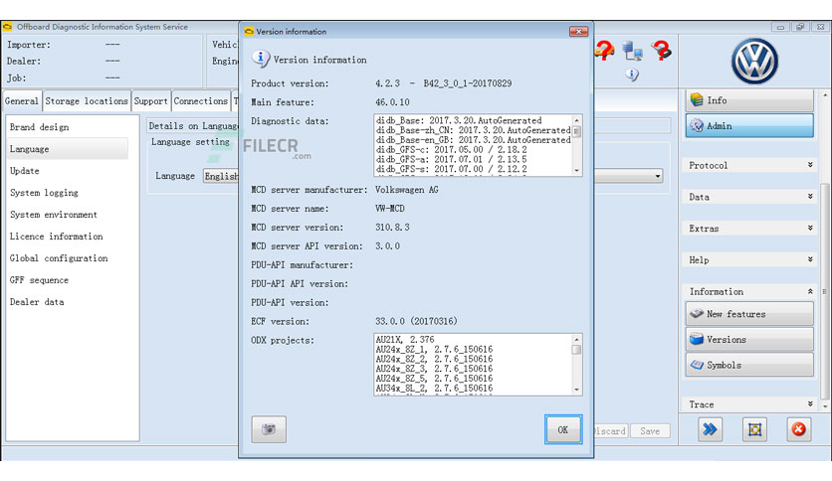Close the Version information dialog
The image size is (832, 481).
[578, 32]
